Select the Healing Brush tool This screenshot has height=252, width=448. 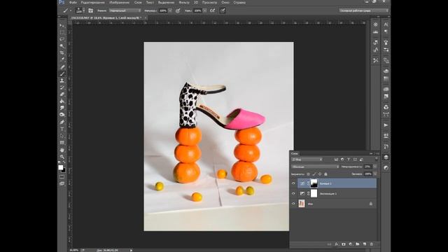pos(62,67)
